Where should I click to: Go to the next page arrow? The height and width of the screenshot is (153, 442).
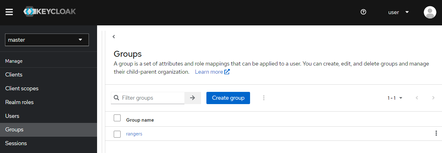tap(433, 98)
